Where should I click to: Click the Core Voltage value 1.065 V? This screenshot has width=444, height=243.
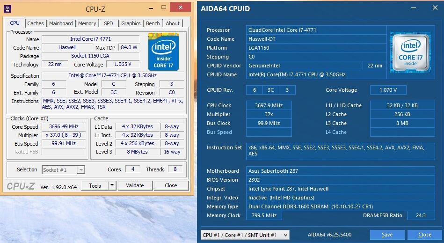point(123,64)
